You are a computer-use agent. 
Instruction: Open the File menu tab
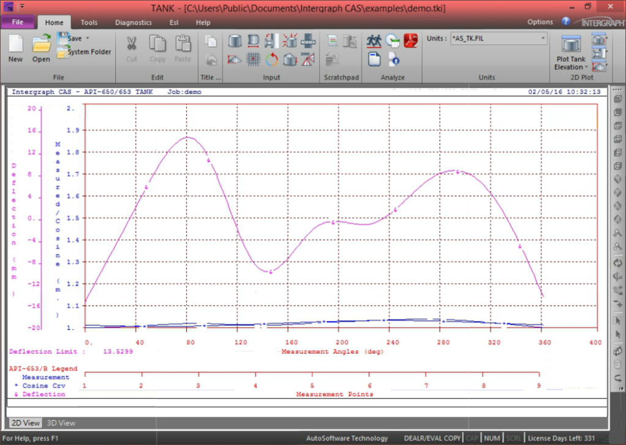18,22
